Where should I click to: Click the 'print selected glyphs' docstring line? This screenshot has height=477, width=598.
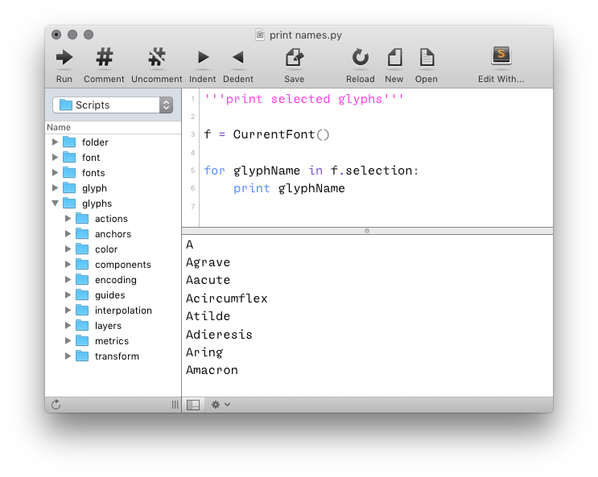pyautogui.click(x=303, y=99)
